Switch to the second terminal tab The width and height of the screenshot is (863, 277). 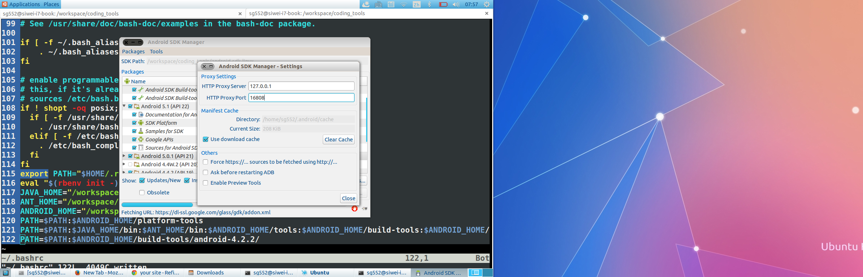pos(369,13)
